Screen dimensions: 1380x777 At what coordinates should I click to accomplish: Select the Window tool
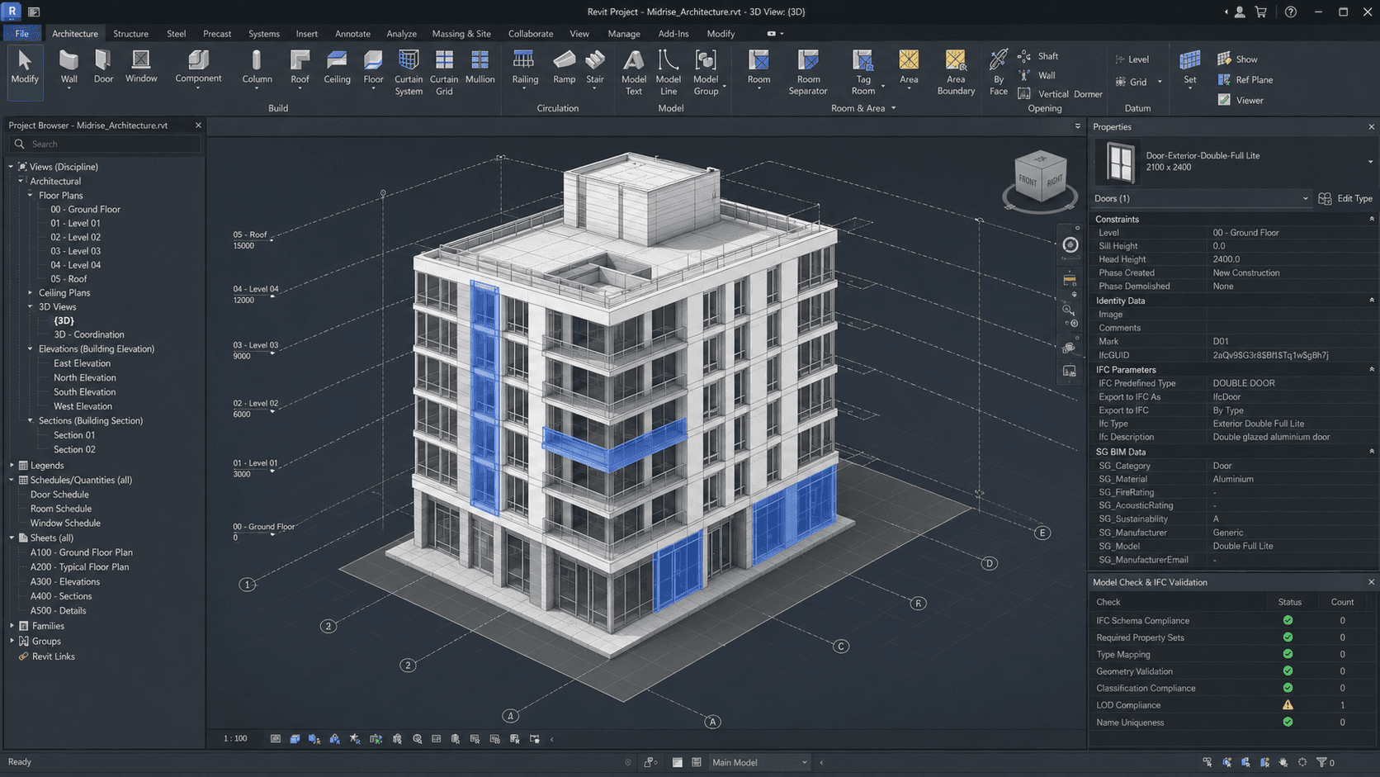pyautogui.click(x=141, y=67)
